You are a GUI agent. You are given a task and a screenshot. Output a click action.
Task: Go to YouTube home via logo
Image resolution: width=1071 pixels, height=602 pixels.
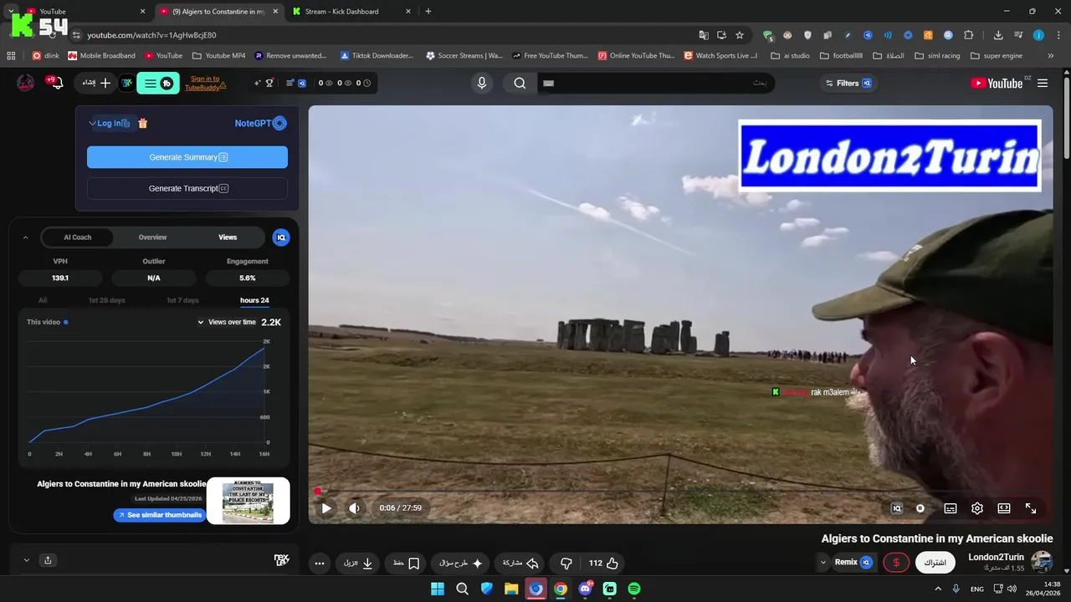click(x=997, y=83)
